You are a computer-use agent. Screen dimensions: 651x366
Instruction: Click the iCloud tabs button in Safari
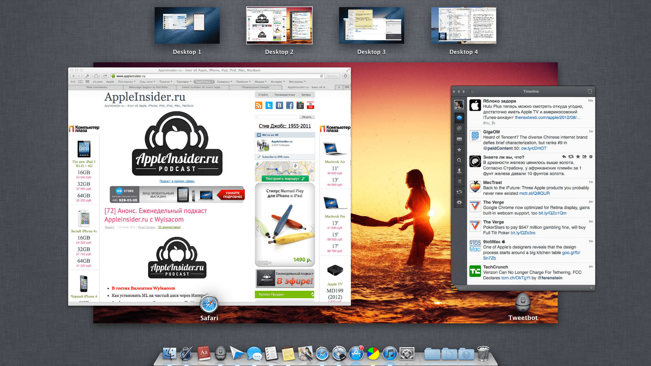coord(96,76)
